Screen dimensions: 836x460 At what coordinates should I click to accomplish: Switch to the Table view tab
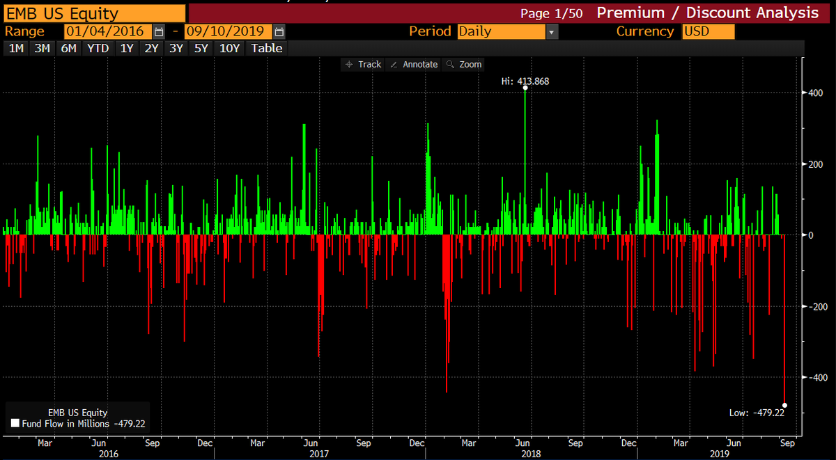pyautogui.click(x=267, y=48)
